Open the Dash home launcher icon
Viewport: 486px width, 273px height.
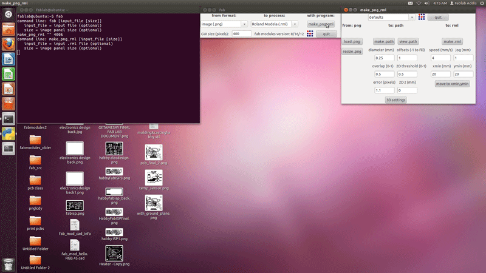pyautogui.click(x=9, y=14)
